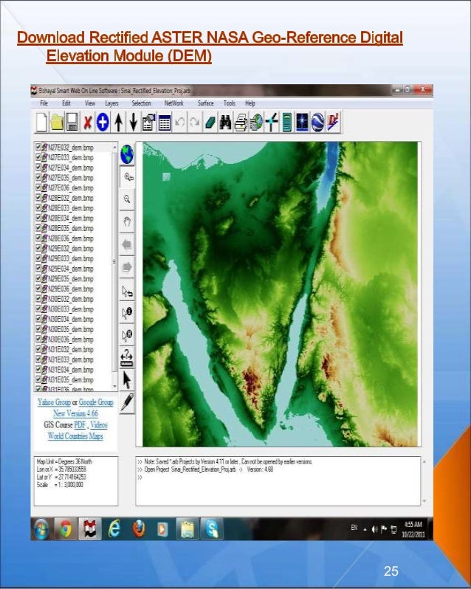Select the green eraser tool
The height and width of the screenshot is (589, 471).
[210, 123]
